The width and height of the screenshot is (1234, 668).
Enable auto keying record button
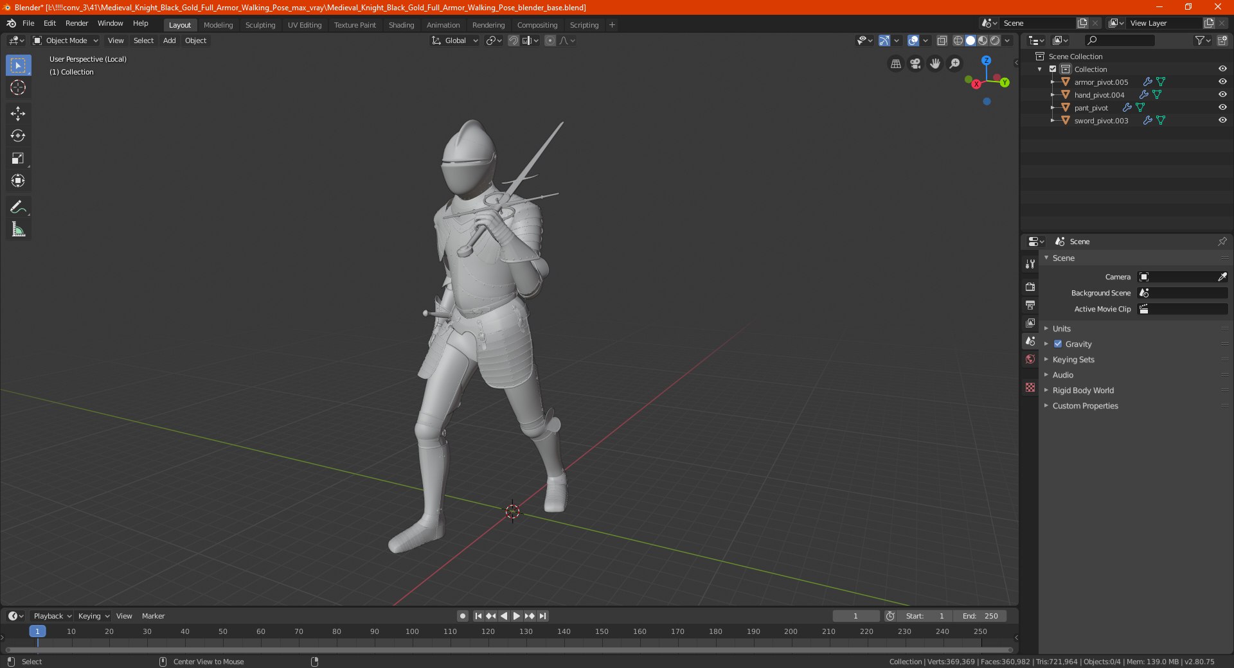tap(463, 616)
